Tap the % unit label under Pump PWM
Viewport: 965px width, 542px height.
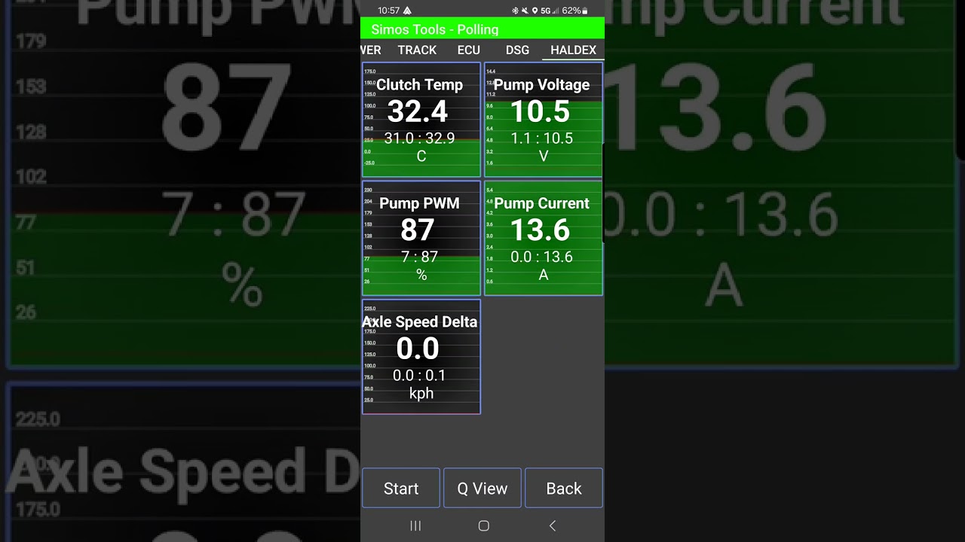[421, 276]
